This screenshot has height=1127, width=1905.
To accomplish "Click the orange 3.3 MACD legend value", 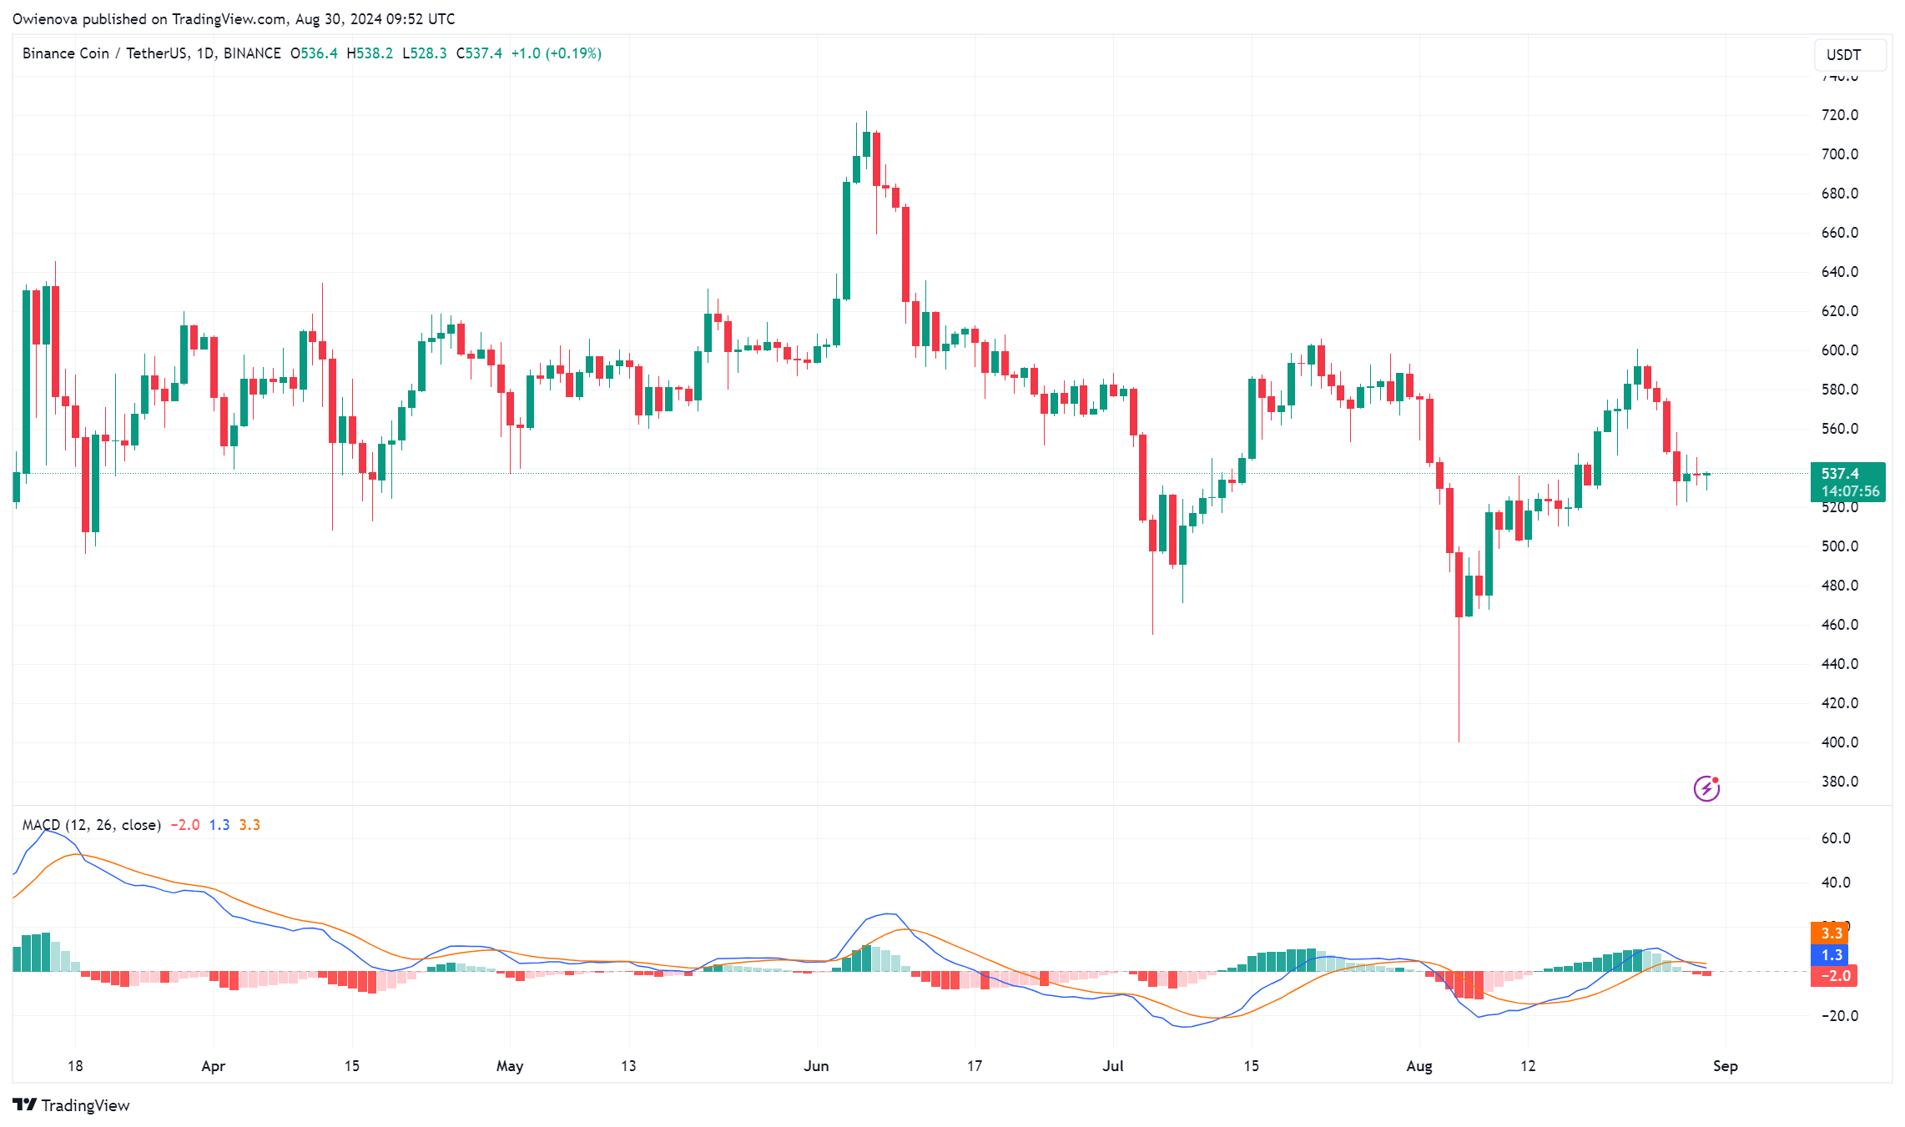I will click(249, 825).
